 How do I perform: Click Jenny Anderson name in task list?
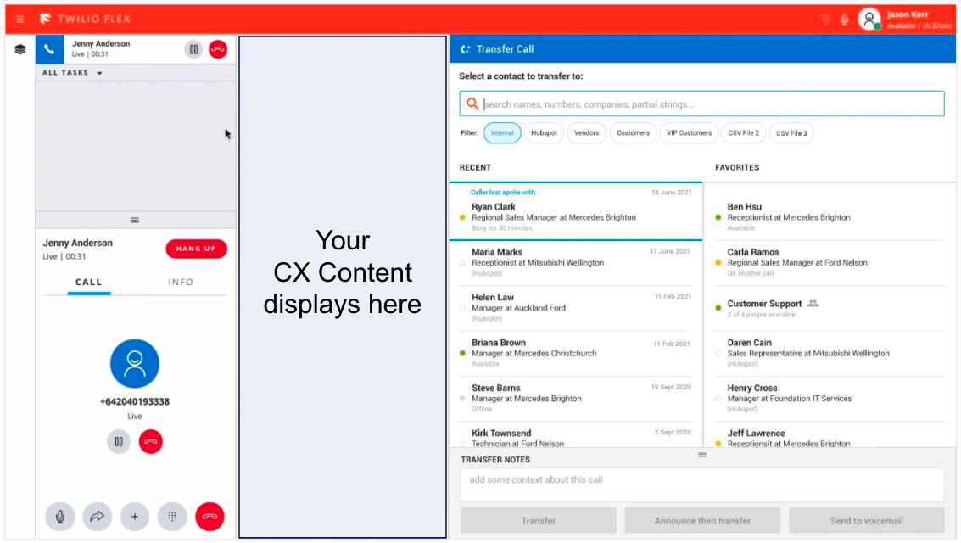click(101, 43)
